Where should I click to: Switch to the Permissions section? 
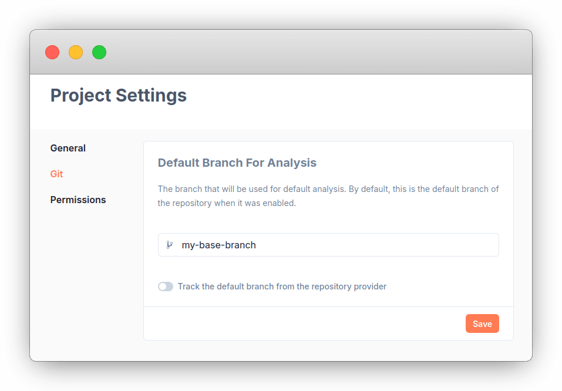click(78, 200)
